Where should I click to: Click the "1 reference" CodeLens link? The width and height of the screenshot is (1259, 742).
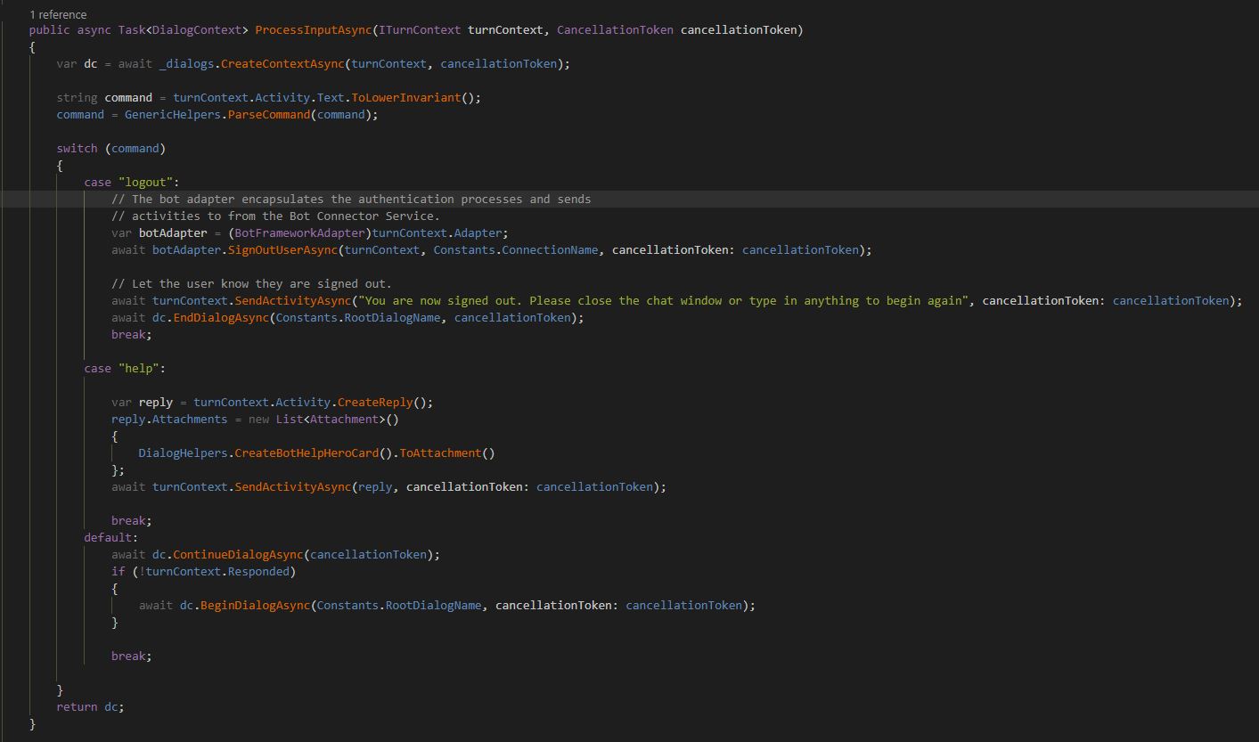(58, 14)
